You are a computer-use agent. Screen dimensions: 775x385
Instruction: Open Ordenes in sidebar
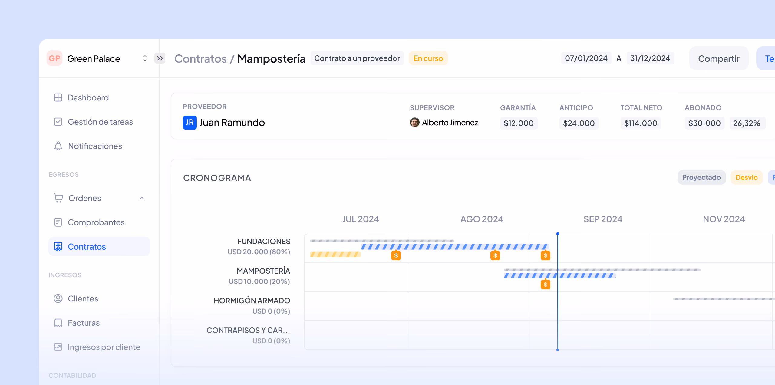85,198
